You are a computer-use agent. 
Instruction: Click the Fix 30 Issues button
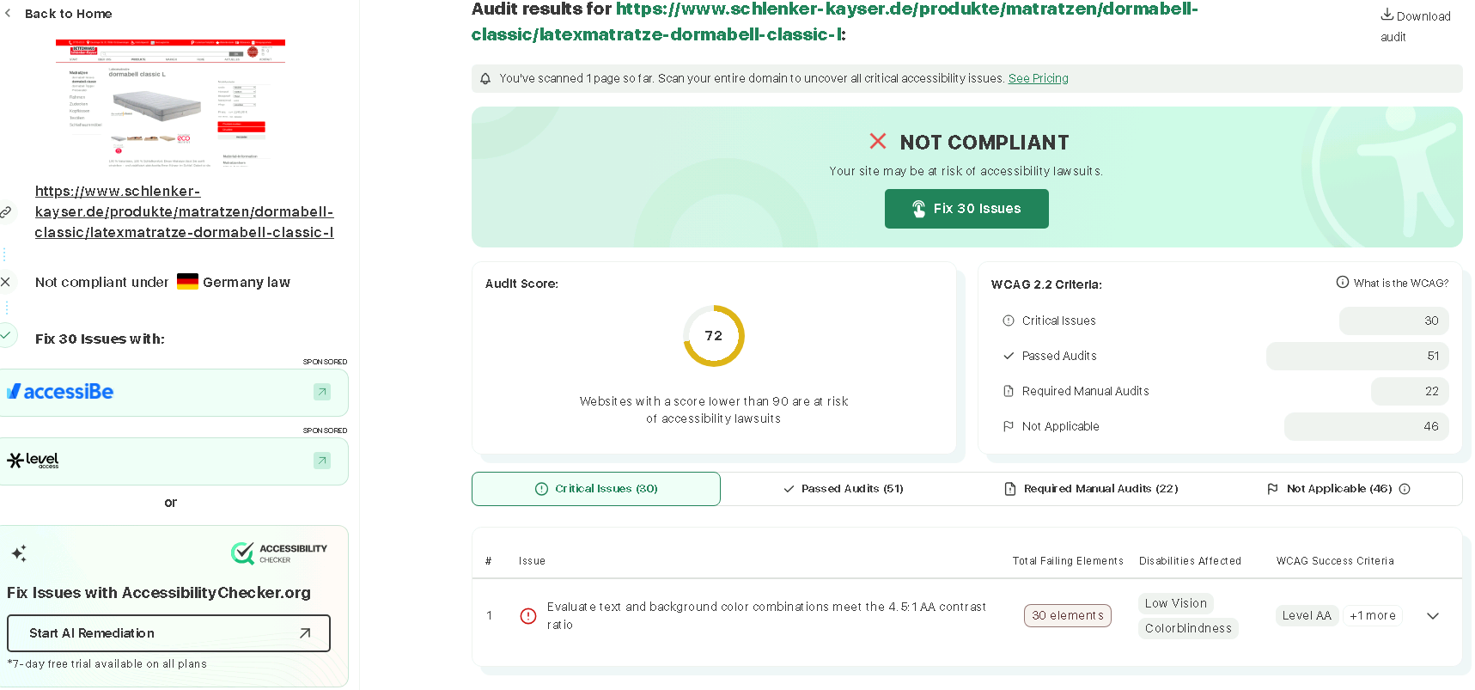pyautogui.click(x=966, y=209)
